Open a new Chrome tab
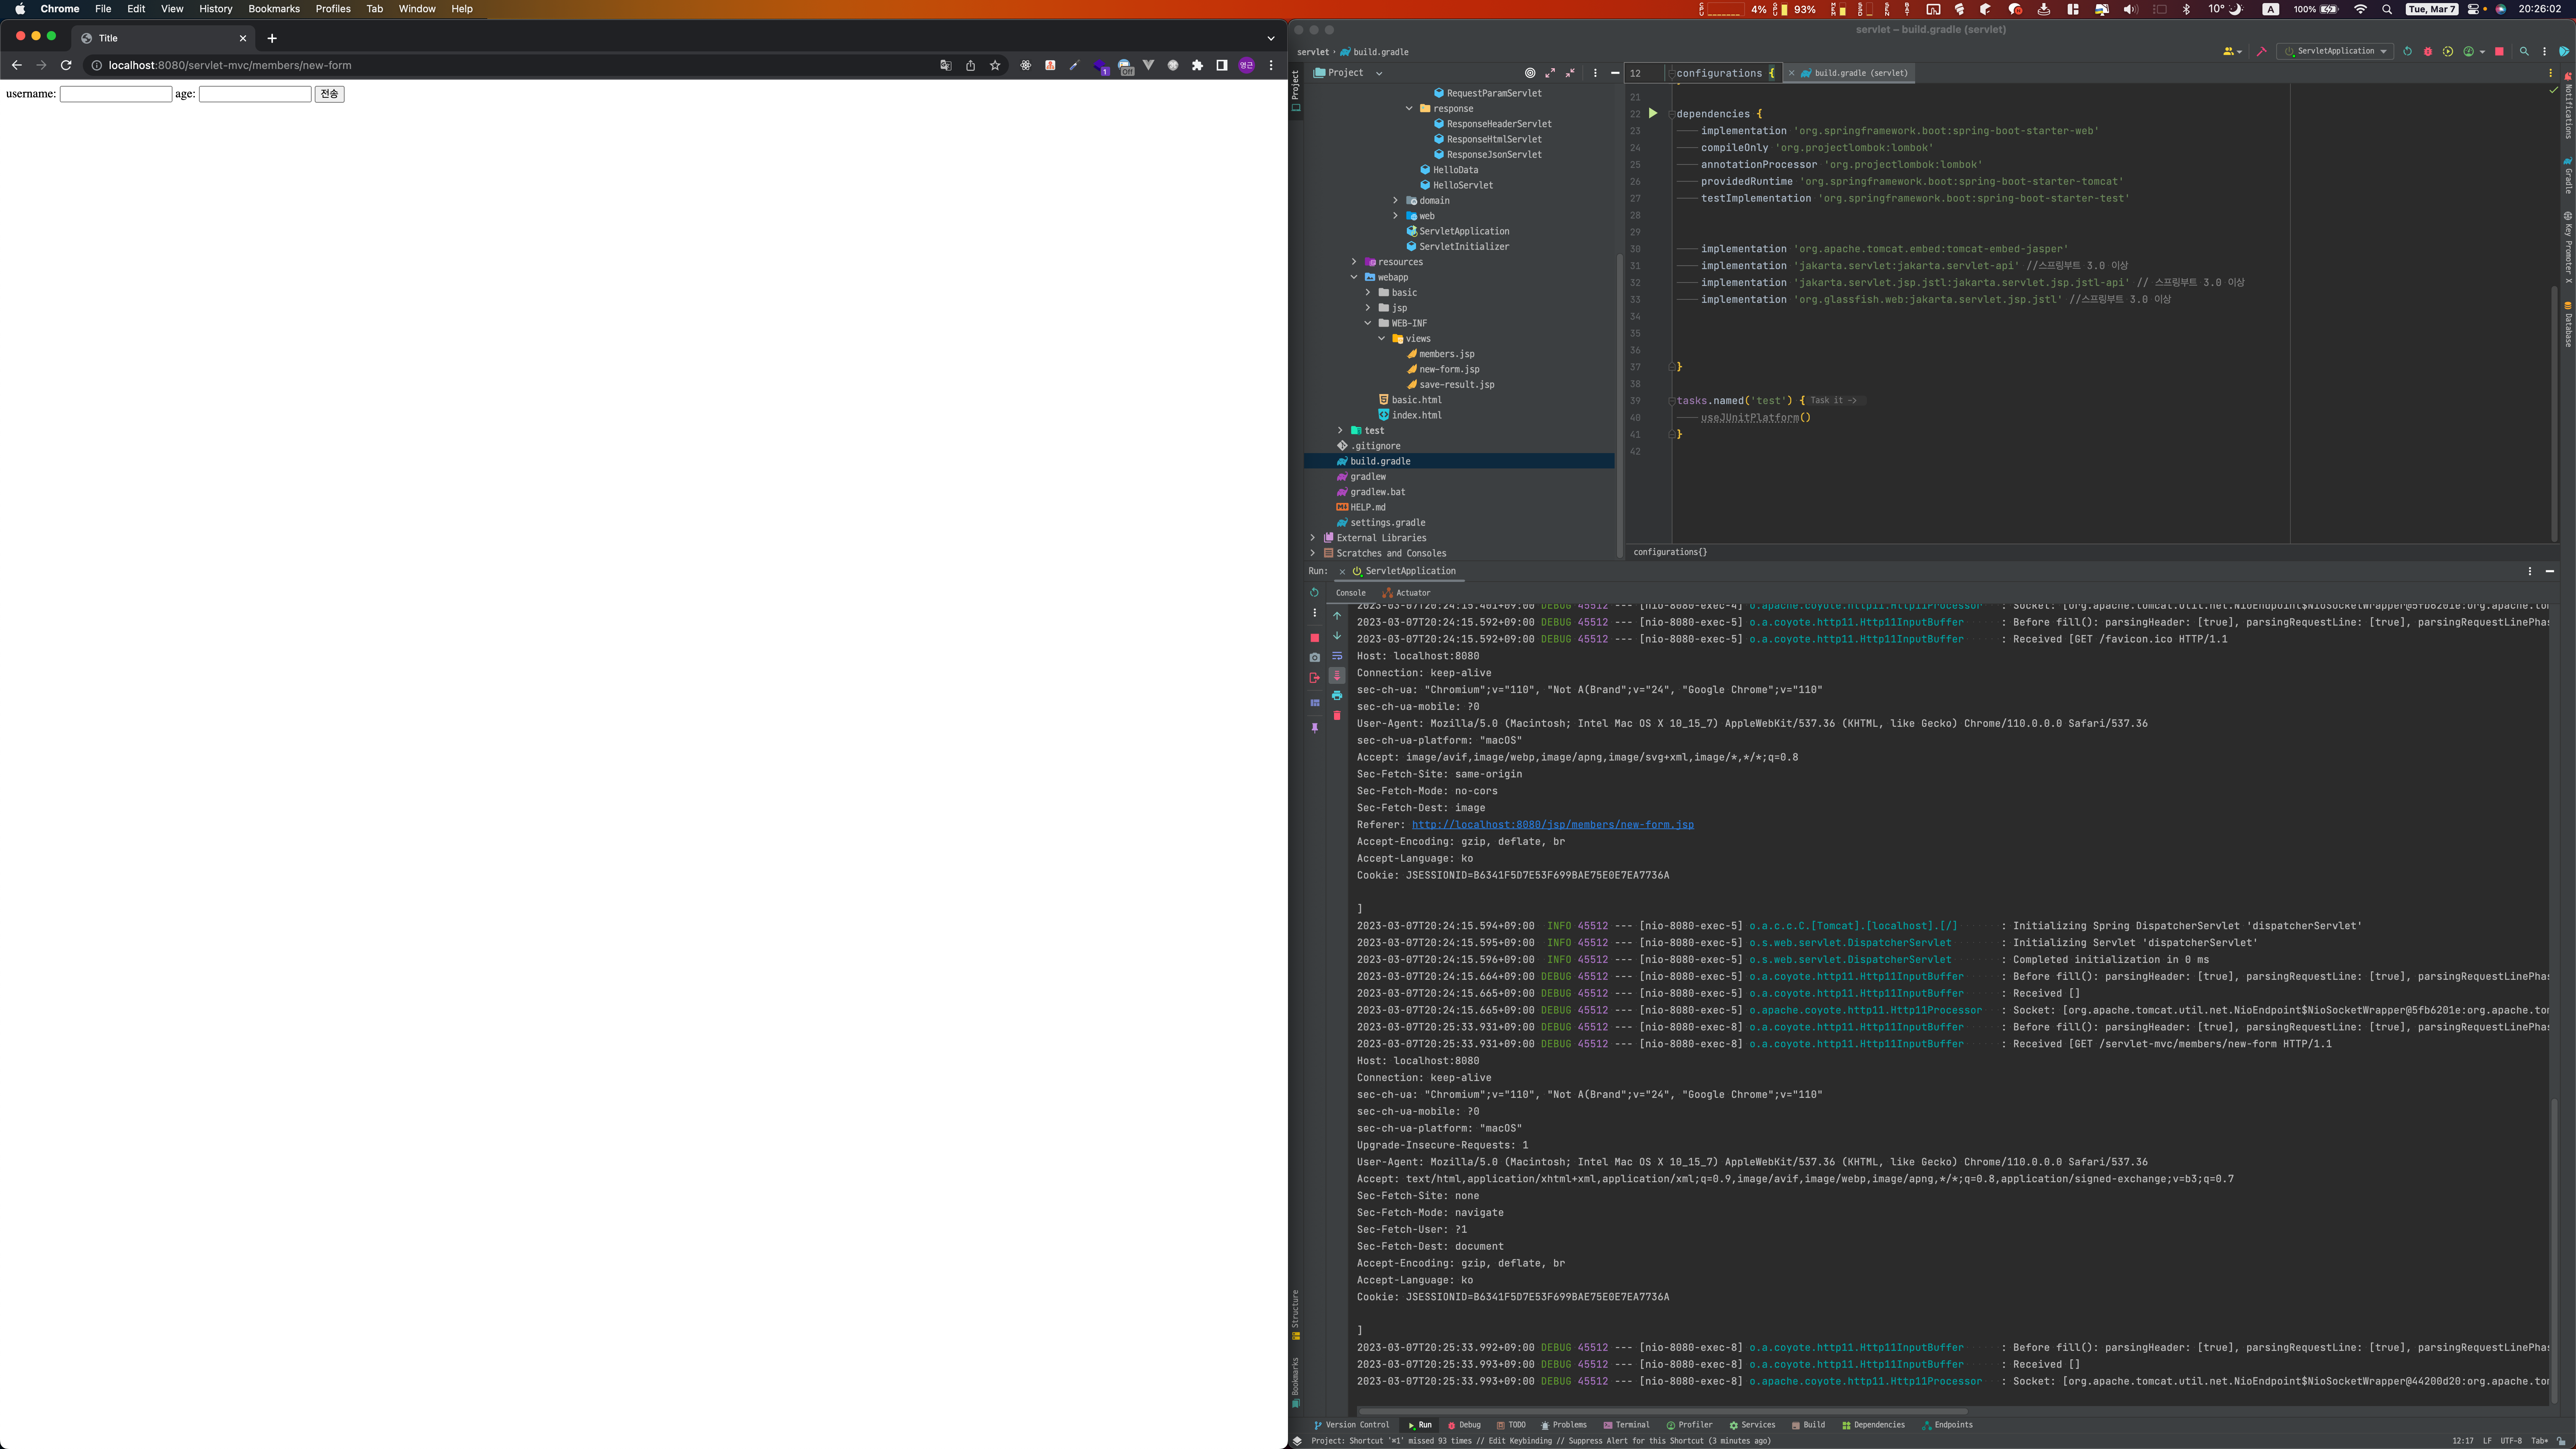The height and width of the screenshot is (1449, 2576). tap(272, 38)
